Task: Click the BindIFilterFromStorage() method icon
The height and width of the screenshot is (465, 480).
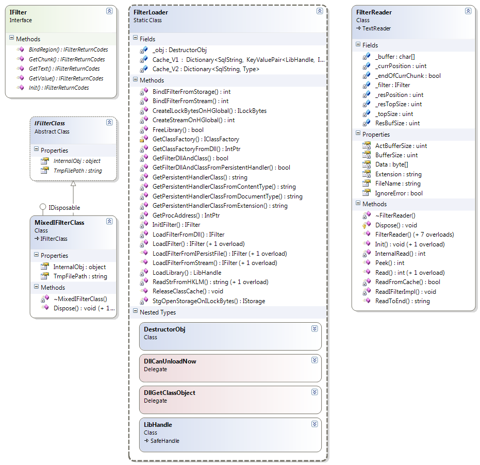Action: 144,92
